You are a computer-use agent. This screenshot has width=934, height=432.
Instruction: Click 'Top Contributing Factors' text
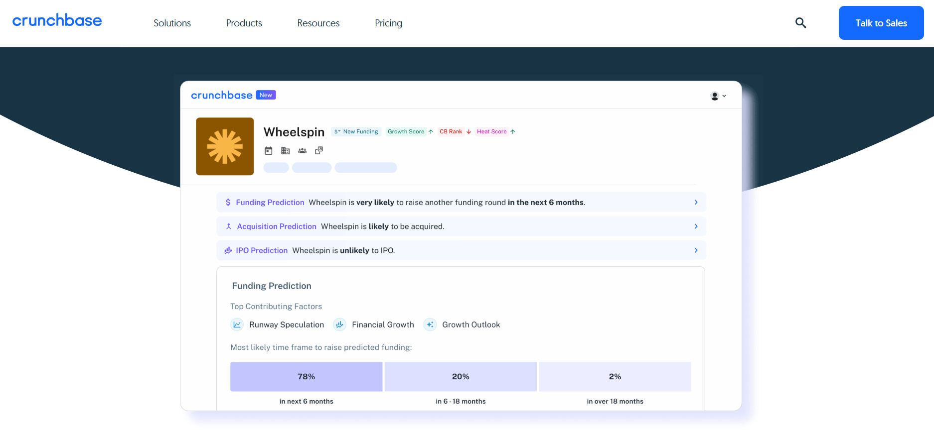tap(276, 306)
